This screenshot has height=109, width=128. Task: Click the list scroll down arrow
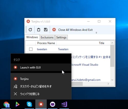pyautogui.click(x=112, y=80)
